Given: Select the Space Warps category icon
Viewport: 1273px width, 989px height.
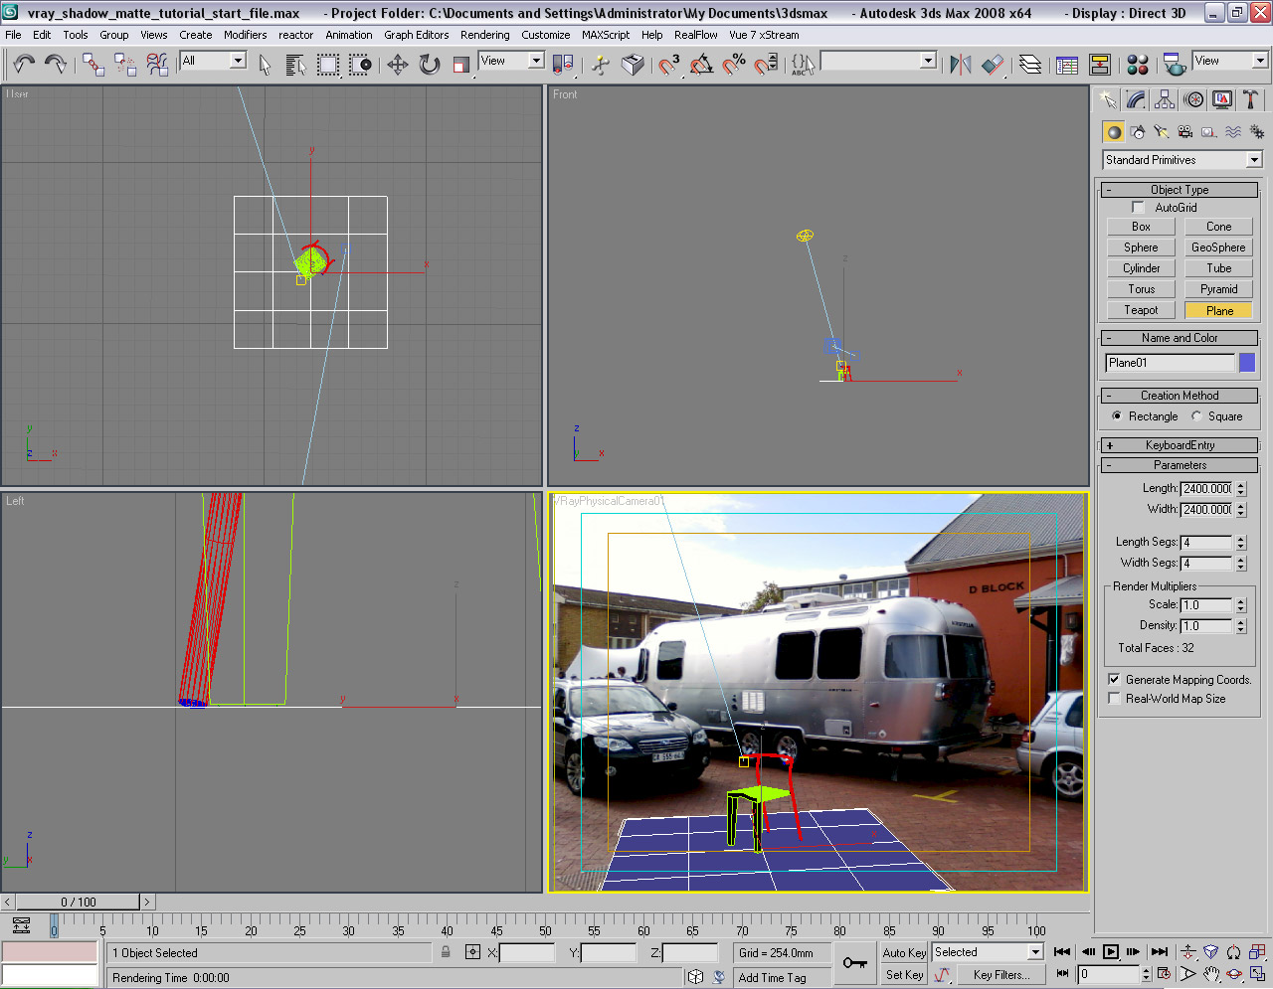Looking at the screenshot, I should [1233, 131].
